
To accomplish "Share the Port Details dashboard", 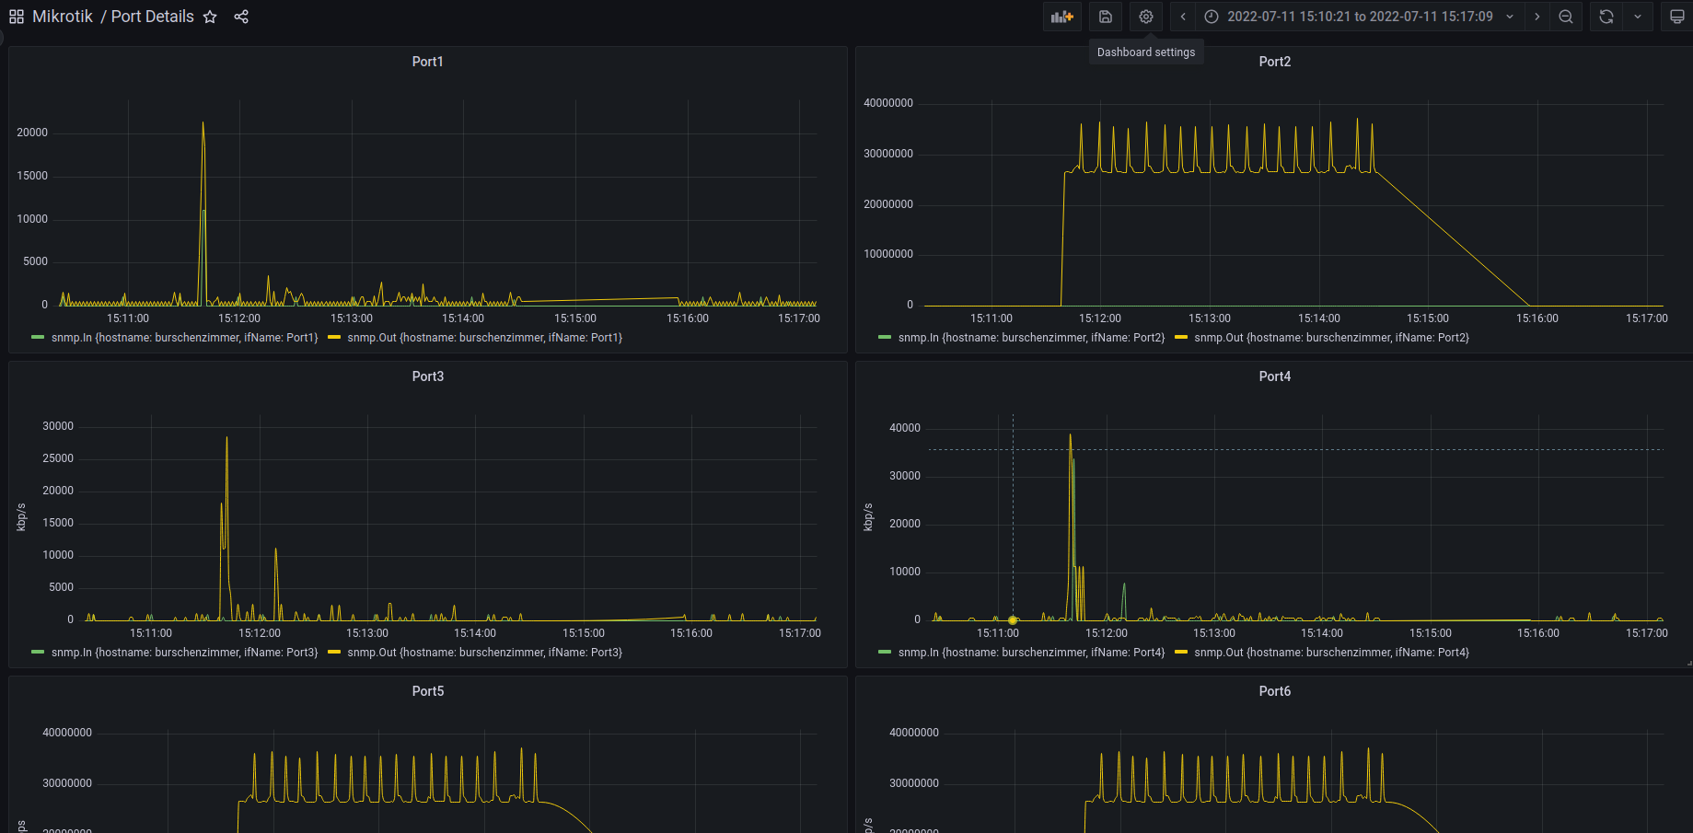I will point(241,17).
